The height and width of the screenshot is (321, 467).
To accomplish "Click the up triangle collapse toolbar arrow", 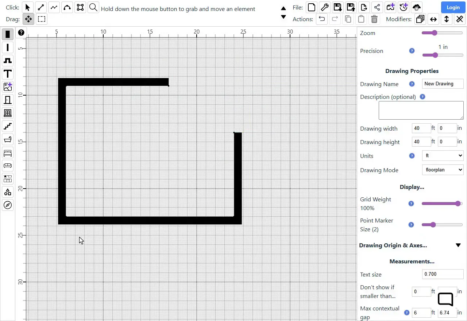I will [283, 8].
